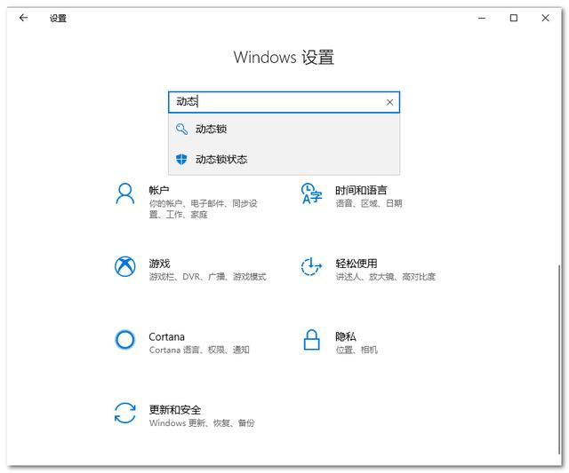Screen dimensions: 569x473
Task: Click the 你的帐户、电子邮件 description text
Action: [x=204, y=209]
